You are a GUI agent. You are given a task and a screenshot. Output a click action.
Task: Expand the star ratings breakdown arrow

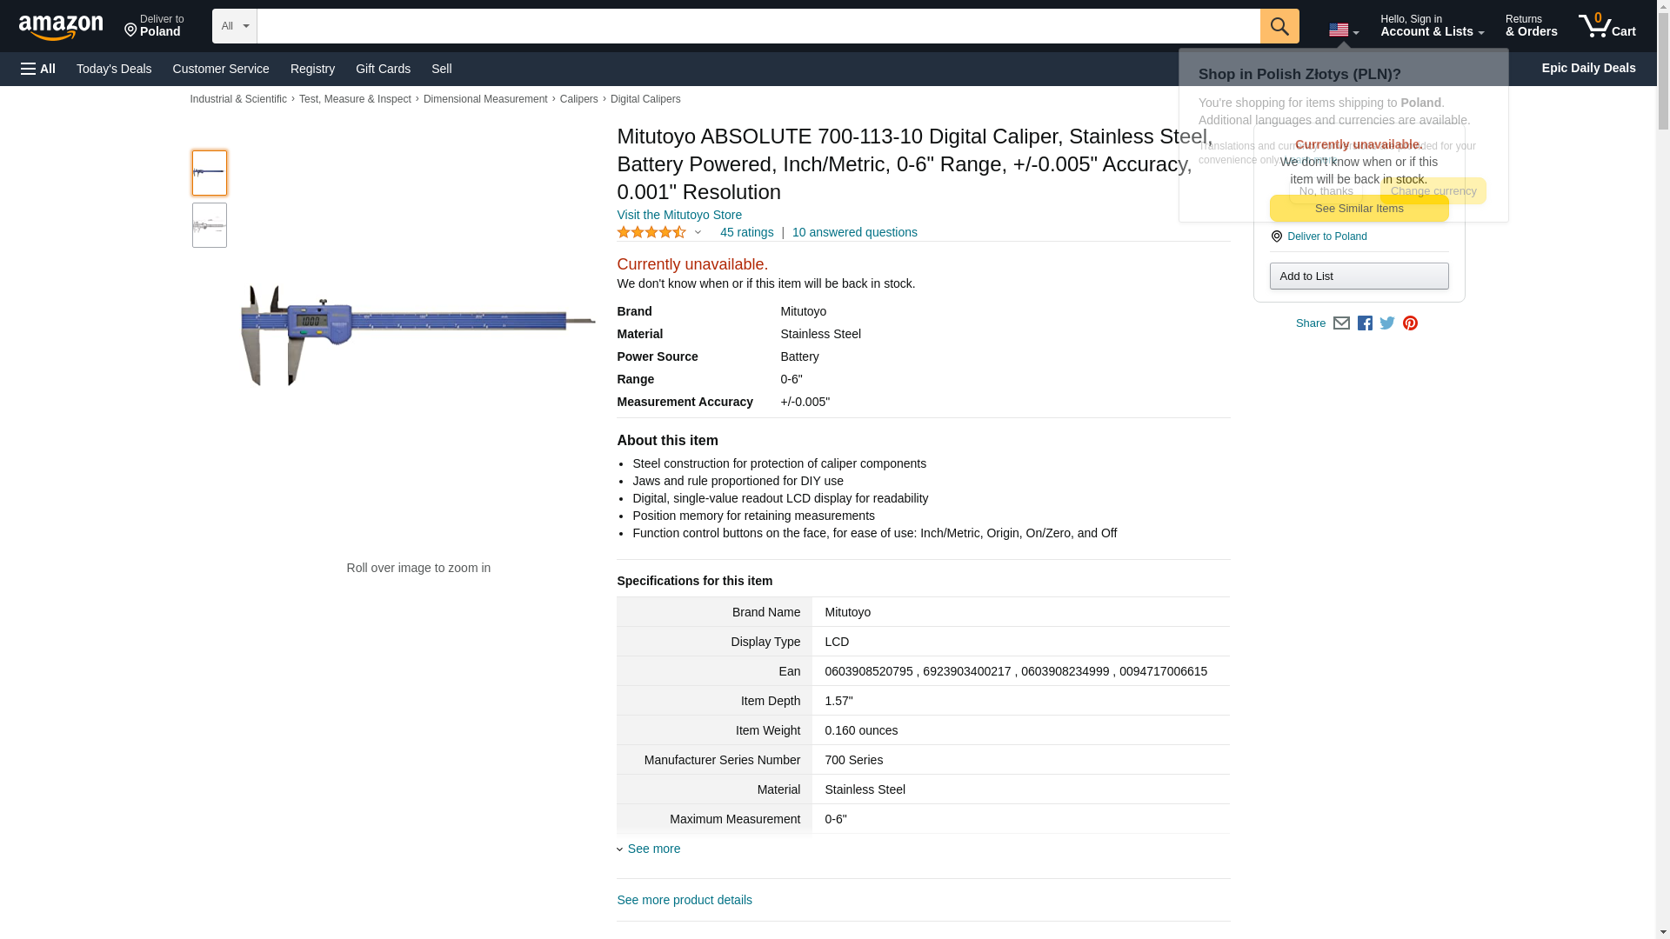click(x=698, y=232)
